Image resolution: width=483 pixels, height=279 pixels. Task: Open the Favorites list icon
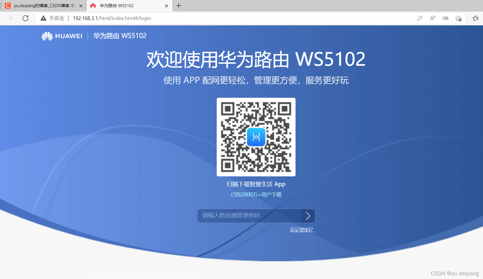(476, 18)
